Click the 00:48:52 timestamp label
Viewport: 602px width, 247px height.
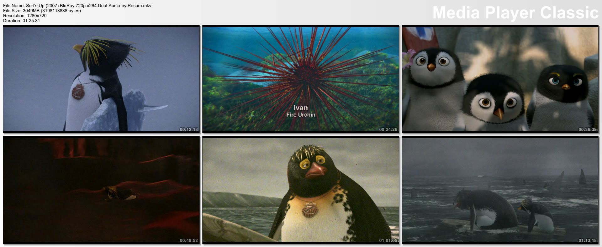[189, 240]
